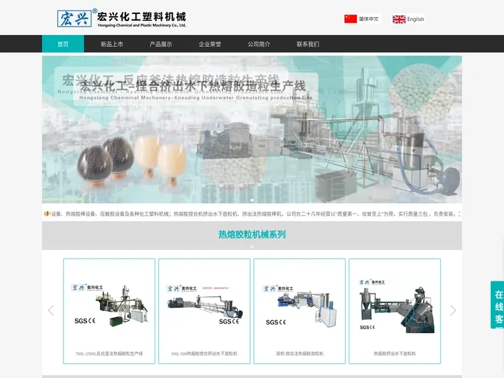The image size is (504, 378).
Task: Open the 首页 menu item
Action: [63, 44]
